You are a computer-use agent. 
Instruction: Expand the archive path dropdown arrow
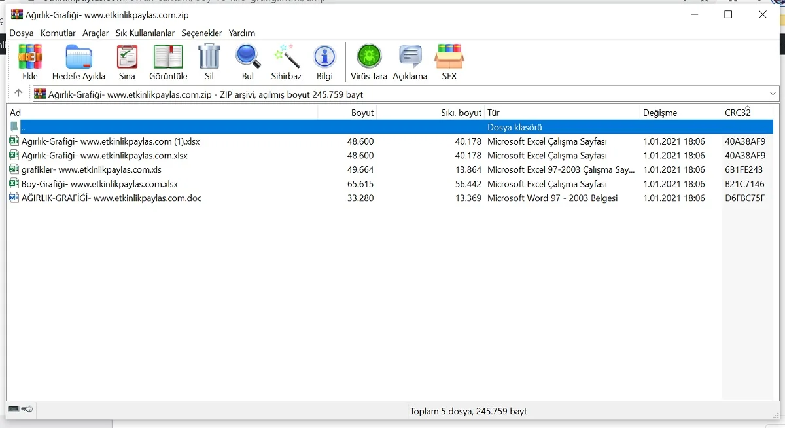(x=772, y=94)
